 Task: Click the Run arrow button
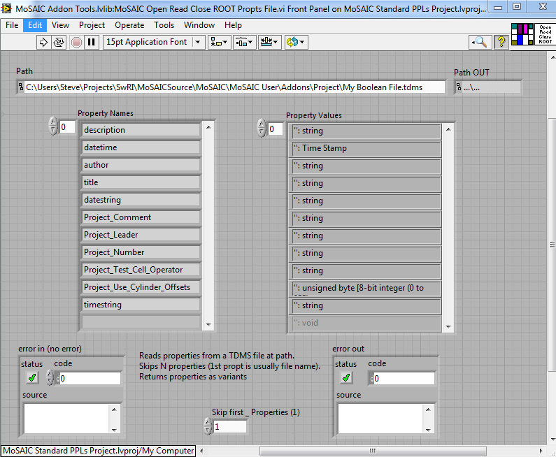pyautogui.click(x=43, y=42)
